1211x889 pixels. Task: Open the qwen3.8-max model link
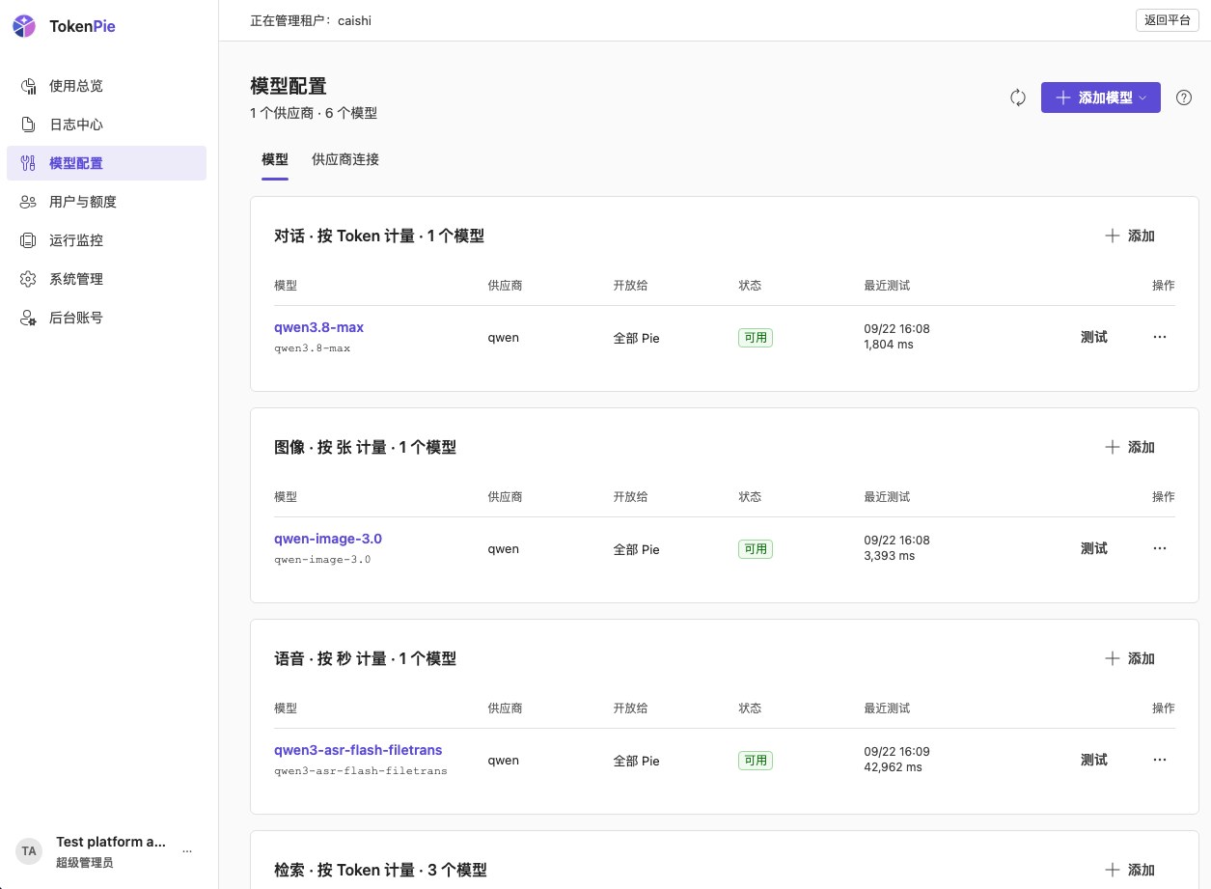tap(319, 327)
